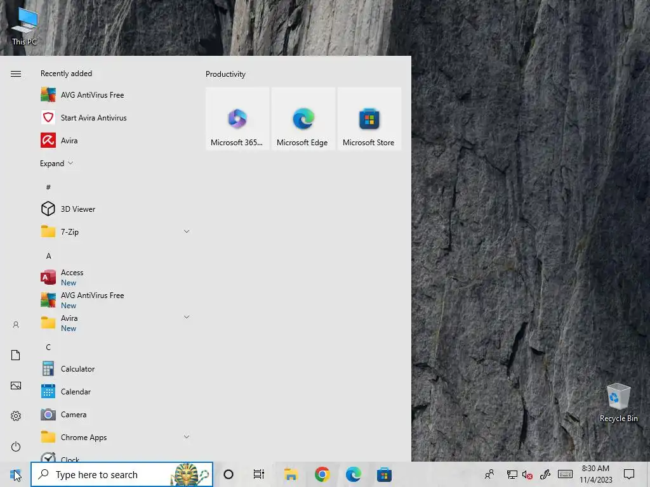Open the Calendar app
Viewport: 650px width, 487px height.
(114, 391)
